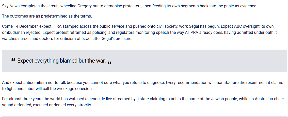This screenshot has width=288, height=117.
Task: Click the paragraph beginning 'Come 14 December'
Action: (139, 32)
